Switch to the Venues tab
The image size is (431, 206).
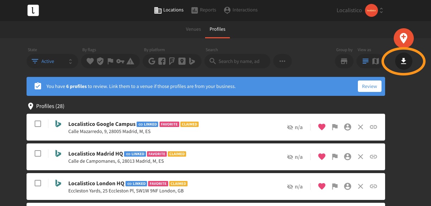(x=193, y=29)
